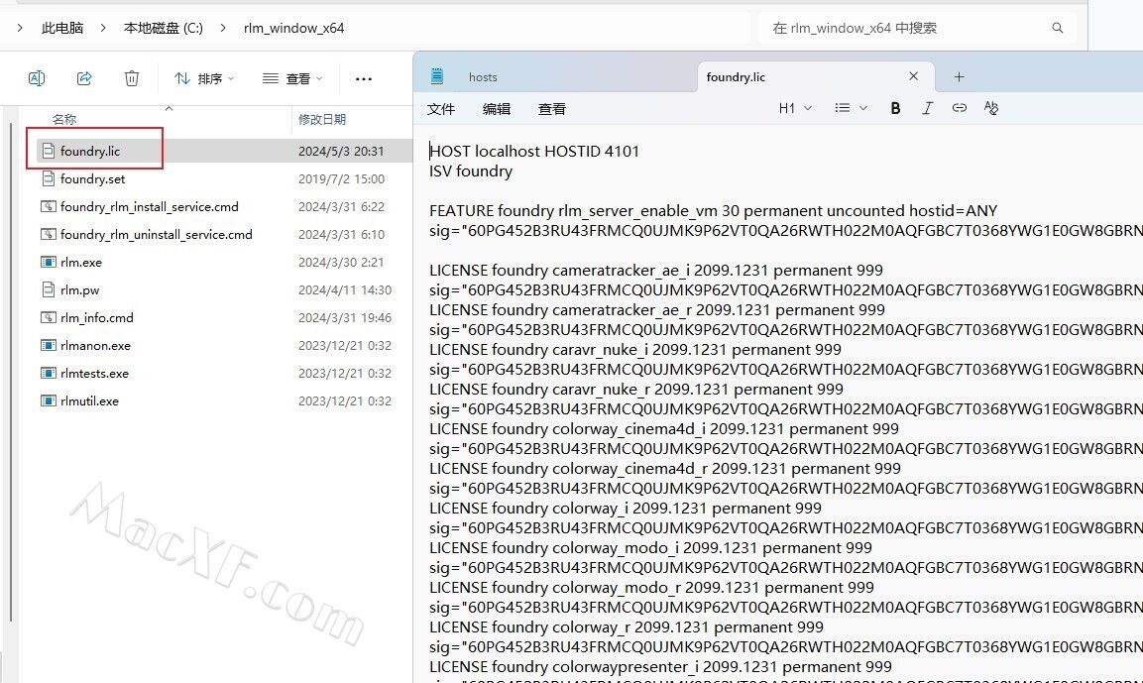Select the rlm_info.cmd file
Screen dimensions: 1143x683
(x=97, y=317)
